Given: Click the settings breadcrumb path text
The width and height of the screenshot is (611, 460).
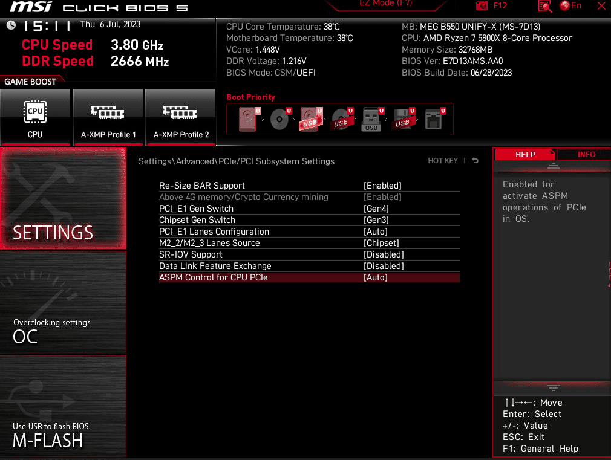Looking at the screenshot, I should coord(237,161).
